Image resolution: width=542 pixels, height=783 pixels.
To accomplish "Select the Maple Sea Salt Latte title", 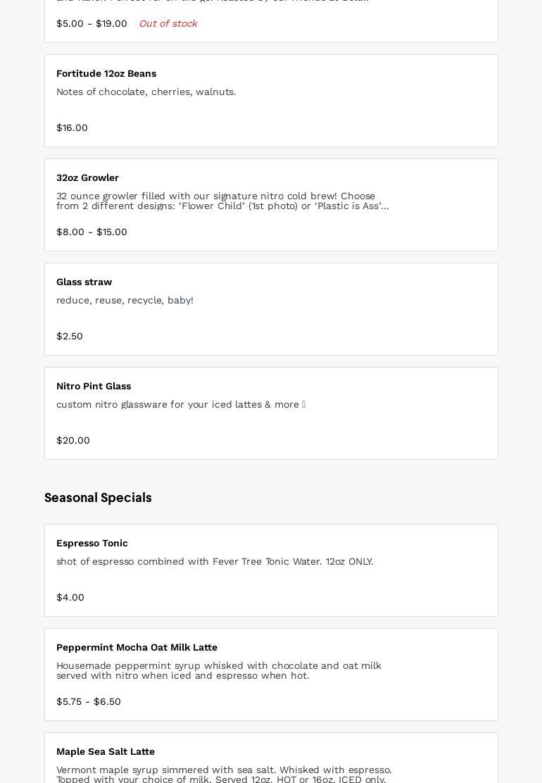I will 106,751.
